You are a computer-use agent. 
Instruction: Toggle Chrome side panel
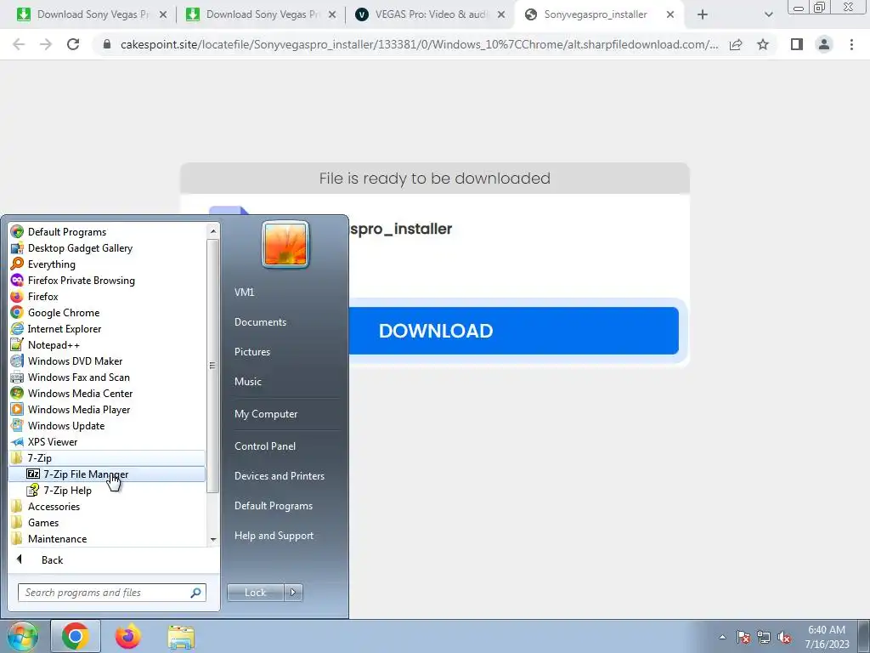pyautogui.click(x=797, y=44)
